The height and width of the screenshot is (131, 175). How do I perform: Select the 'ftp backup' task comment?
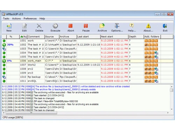[x=34, y=77]
